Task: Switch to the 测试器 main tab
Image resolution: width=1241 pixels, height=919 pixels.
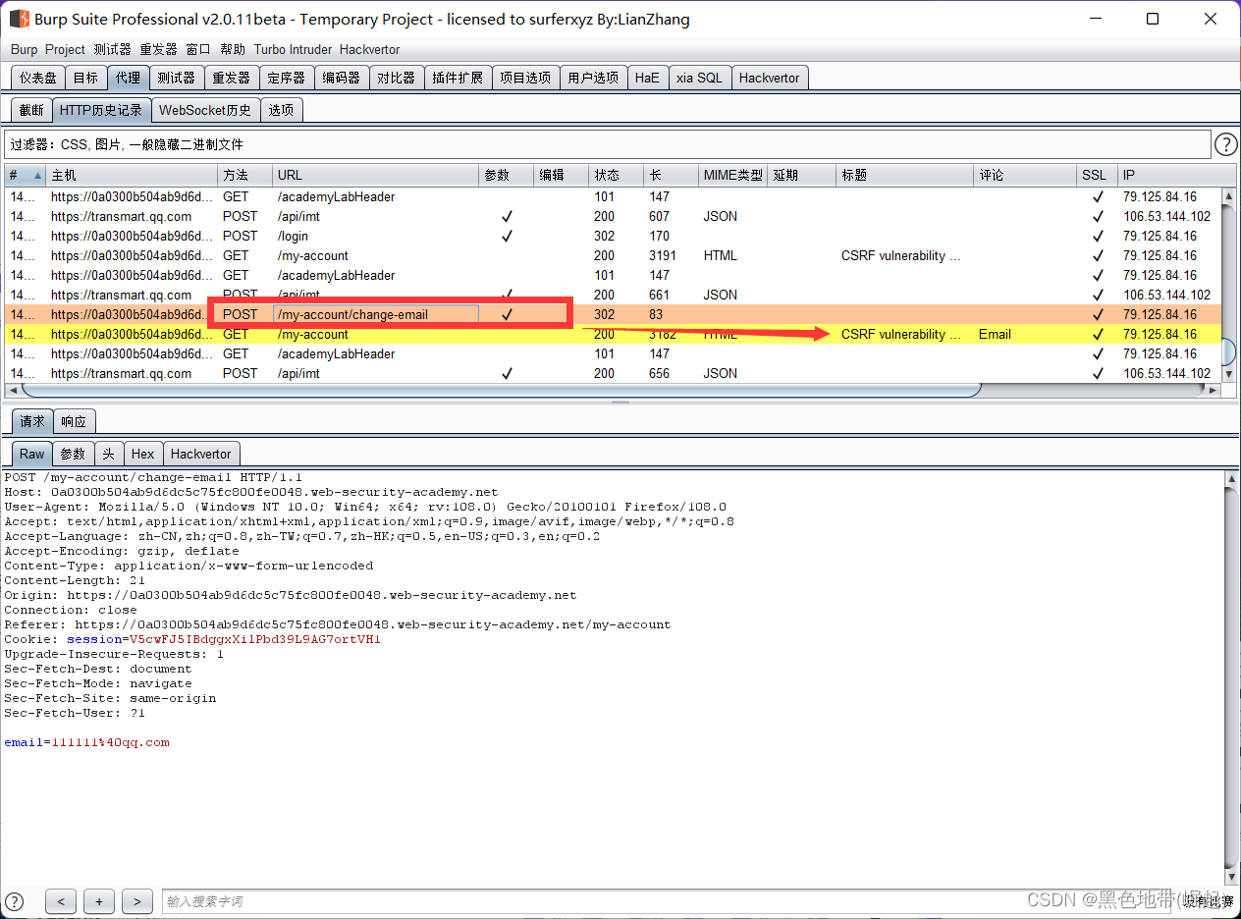Action: 177,78
